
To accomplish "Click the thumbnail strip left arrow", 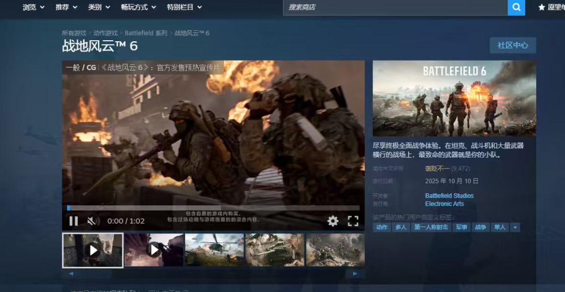I will coord(71,274).
